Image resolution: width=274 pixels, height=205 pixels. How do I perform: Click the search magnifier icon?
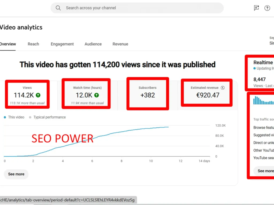pos(58,8)
